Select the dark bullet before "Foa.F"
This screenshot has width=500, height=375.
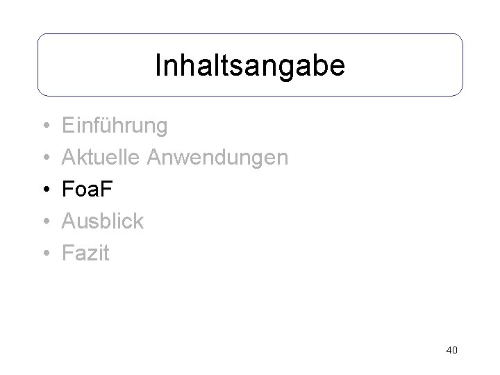(44, 190)
